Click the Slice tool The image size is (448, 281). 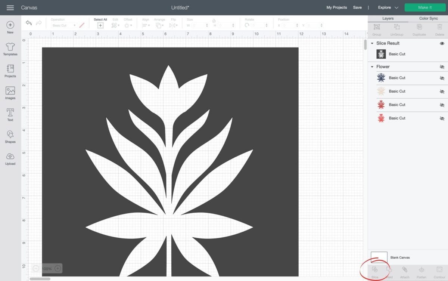[375, 272]
